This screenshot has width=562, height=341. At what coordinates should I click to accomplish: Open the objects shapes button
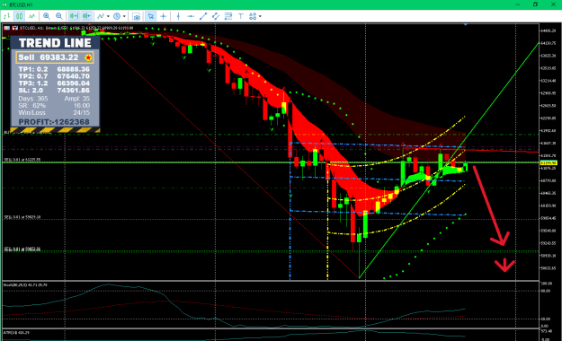(x=253, y=16)
